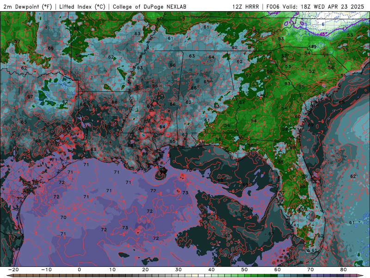370x278 pixels.
Task: Click the 70 label on the color scale
Action: 310,270
